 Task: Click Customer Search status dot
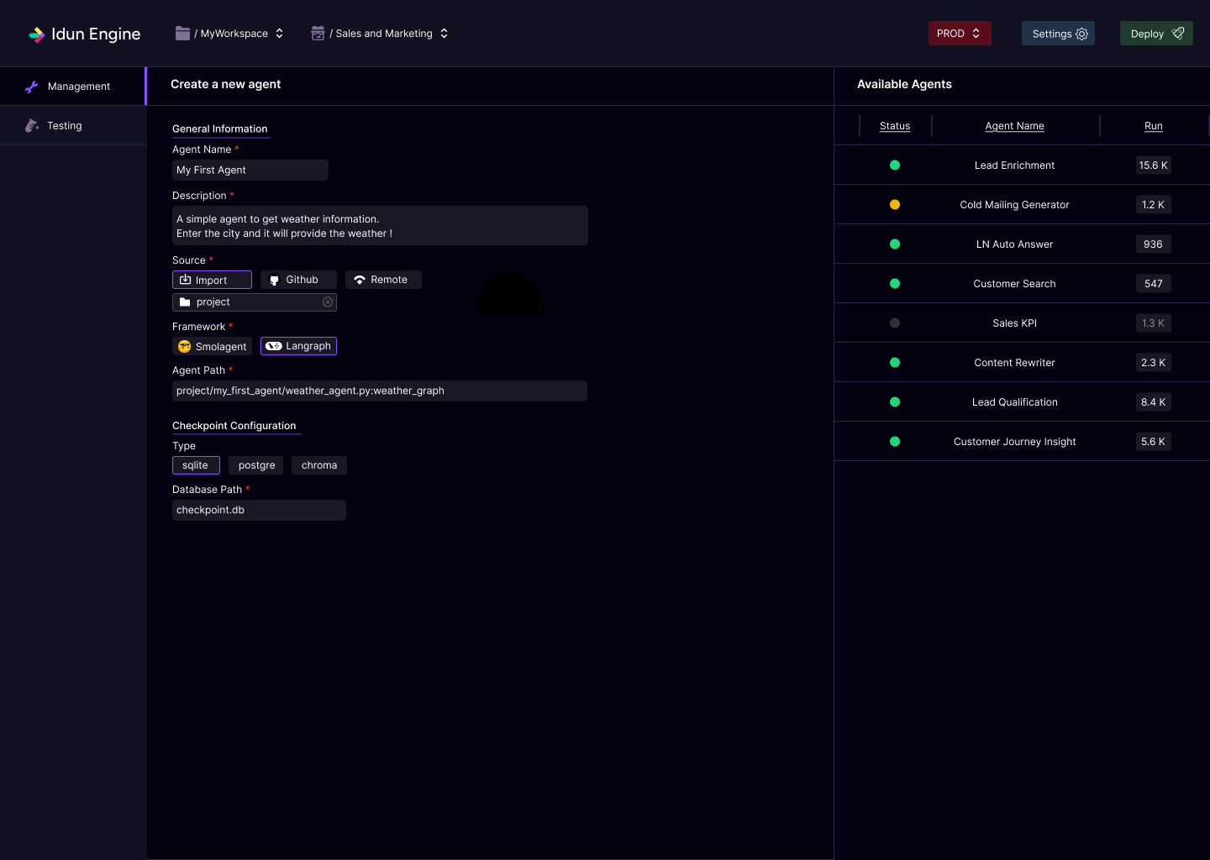click(895, 284)
